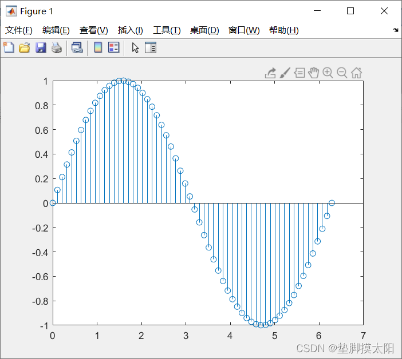Enable the Data Tips tool above the axes
Viewport: 402px width, 359px height.
click(299, 73)
